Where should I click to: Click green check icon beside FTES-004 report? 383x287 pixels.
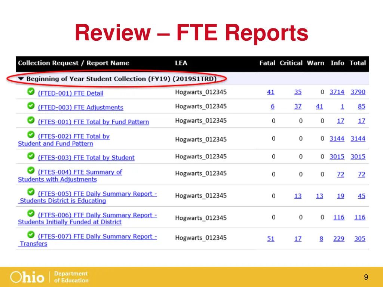click(x=31, y=170)
